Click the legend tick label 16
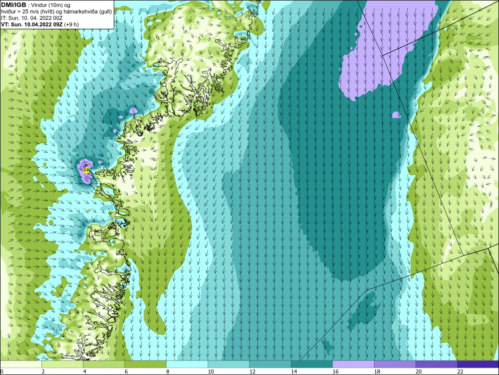The width and height of the screenshot is (499, 375). pyautogui.click(x=335, y=372)
